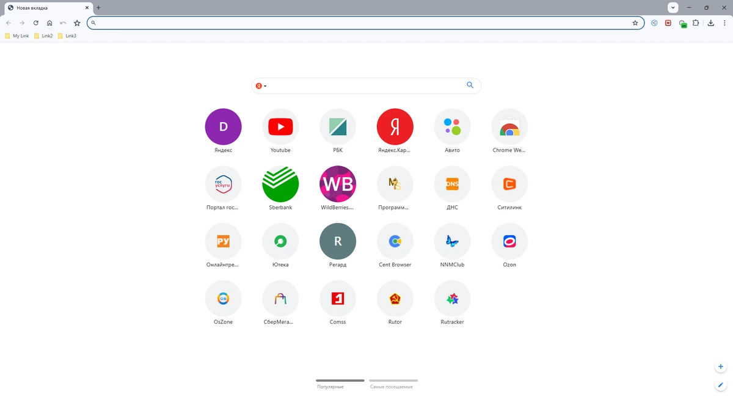Screen dimensions: 733x397
Task: Open the WildBerries shortcut
Action: coord(338,184)
